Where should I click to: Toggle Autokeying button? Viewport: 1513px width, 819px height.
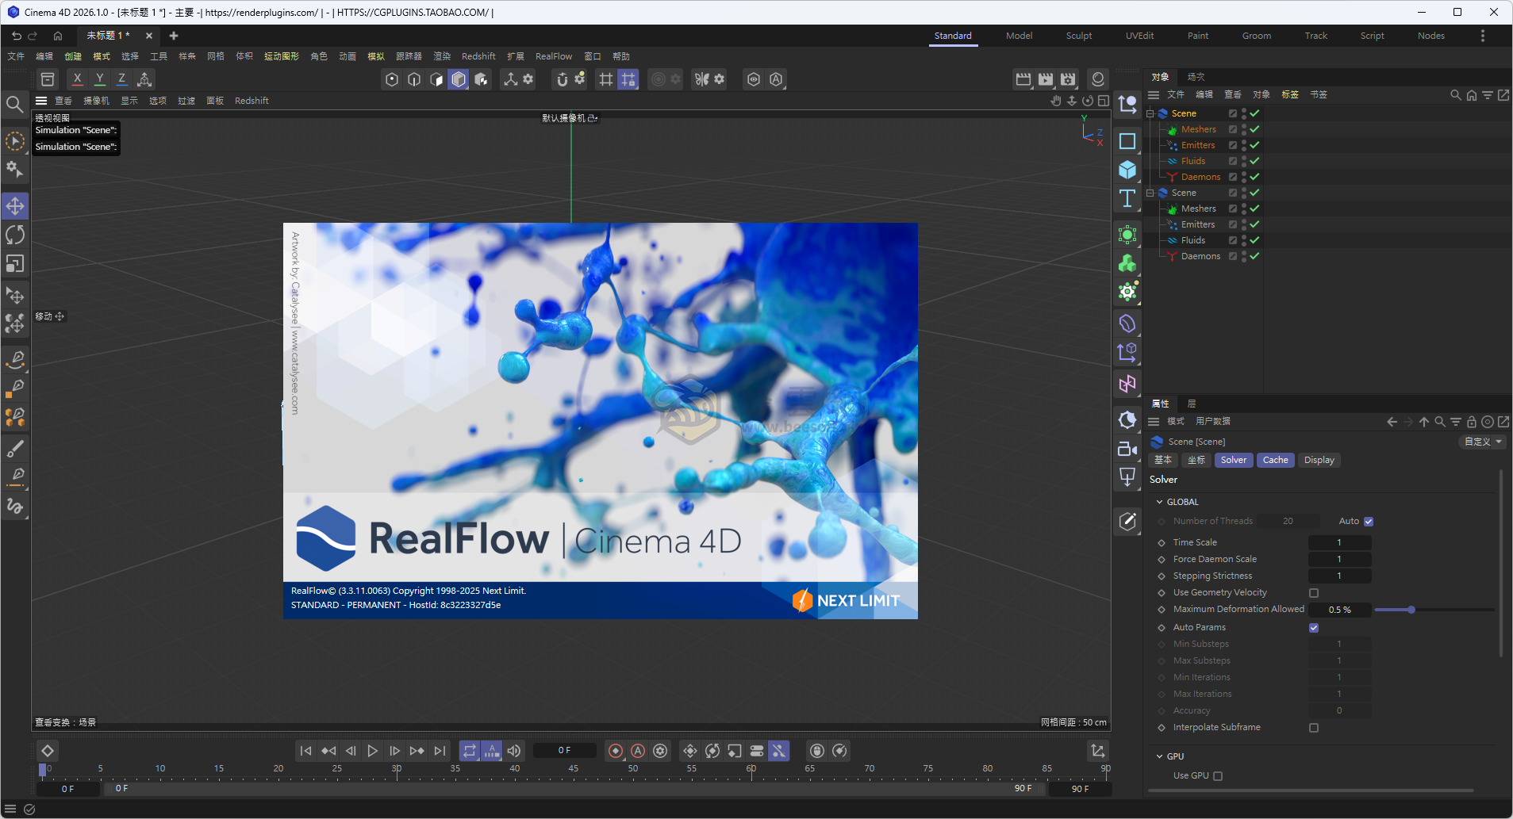point(638,751)
